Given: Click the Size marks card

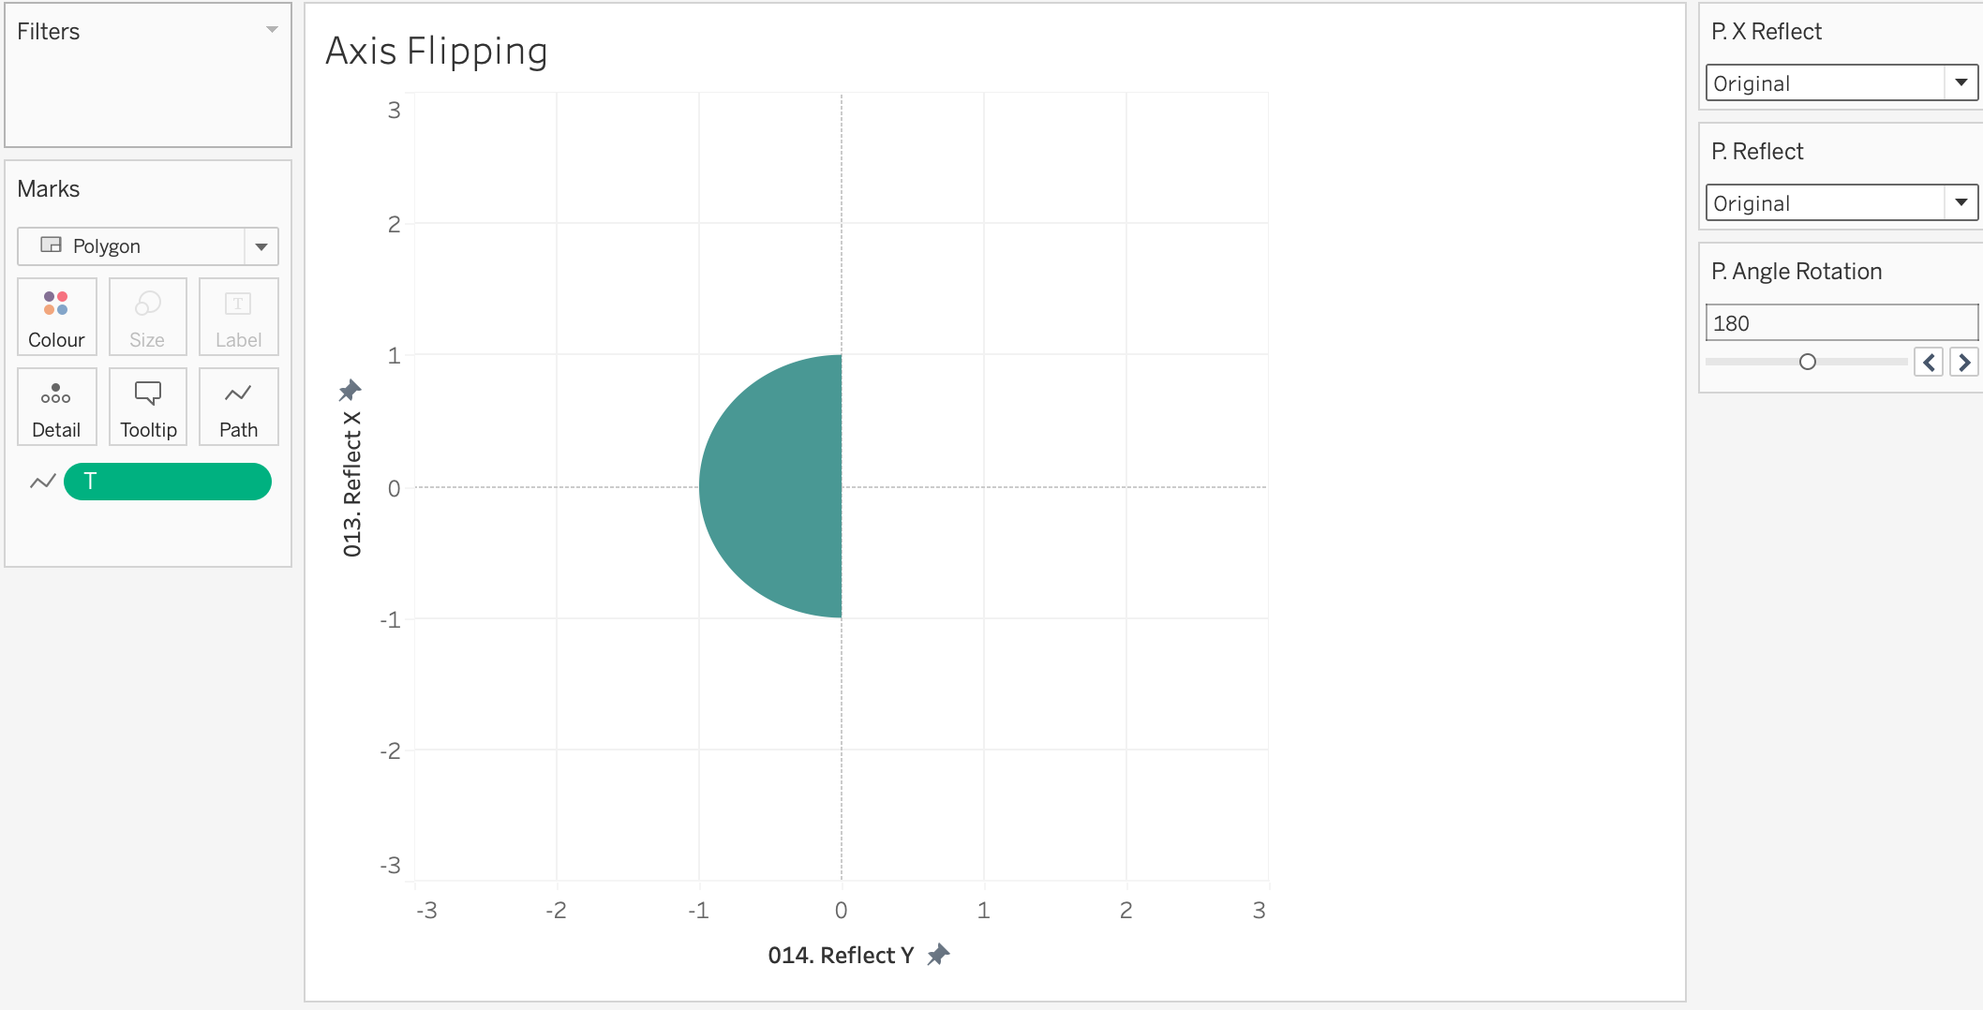Looking at the screenshot, I should pyautogui.click(x=147, y=317).
